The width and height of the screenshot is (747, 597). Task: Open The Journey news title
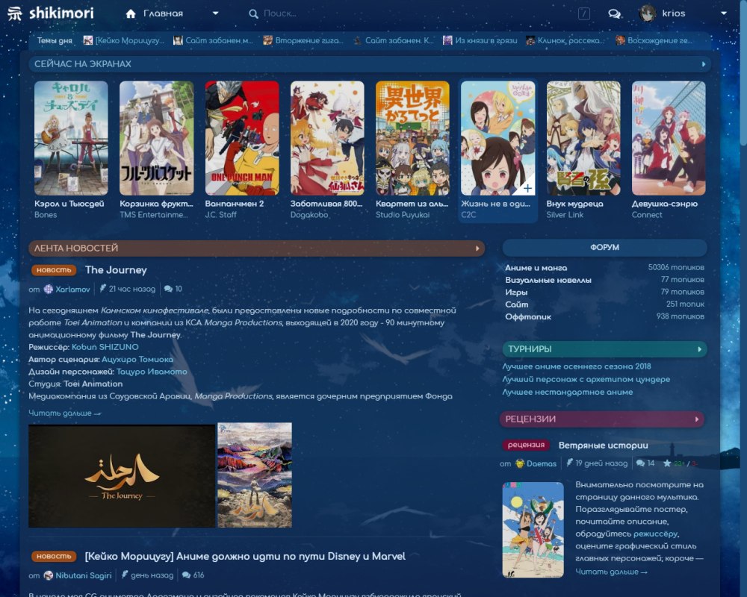pyautogui.click(x=116, y=270)
